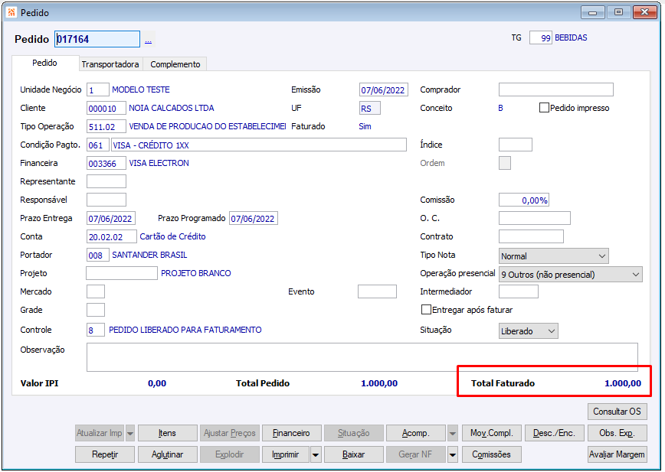Image resolution: width=665 pixels, height=472 pixels.
Task: Open the Situação Liberado dropdown
Action: (529, 331)
